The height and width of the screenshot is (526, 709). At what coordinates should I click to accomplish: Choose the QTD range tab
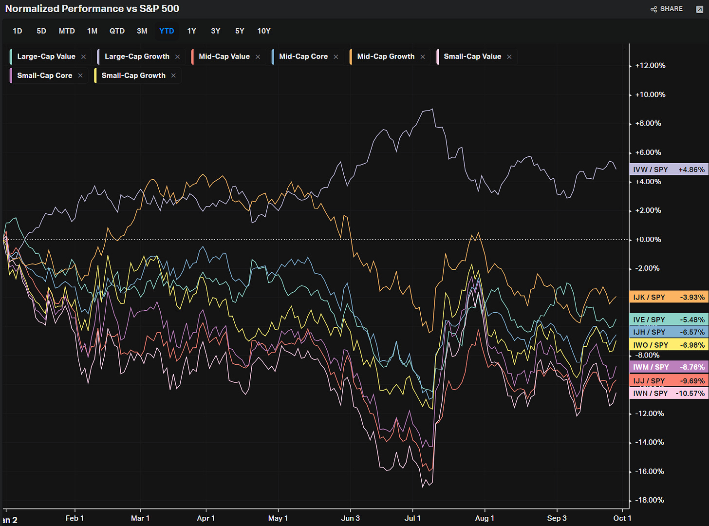tap(117, 31)
